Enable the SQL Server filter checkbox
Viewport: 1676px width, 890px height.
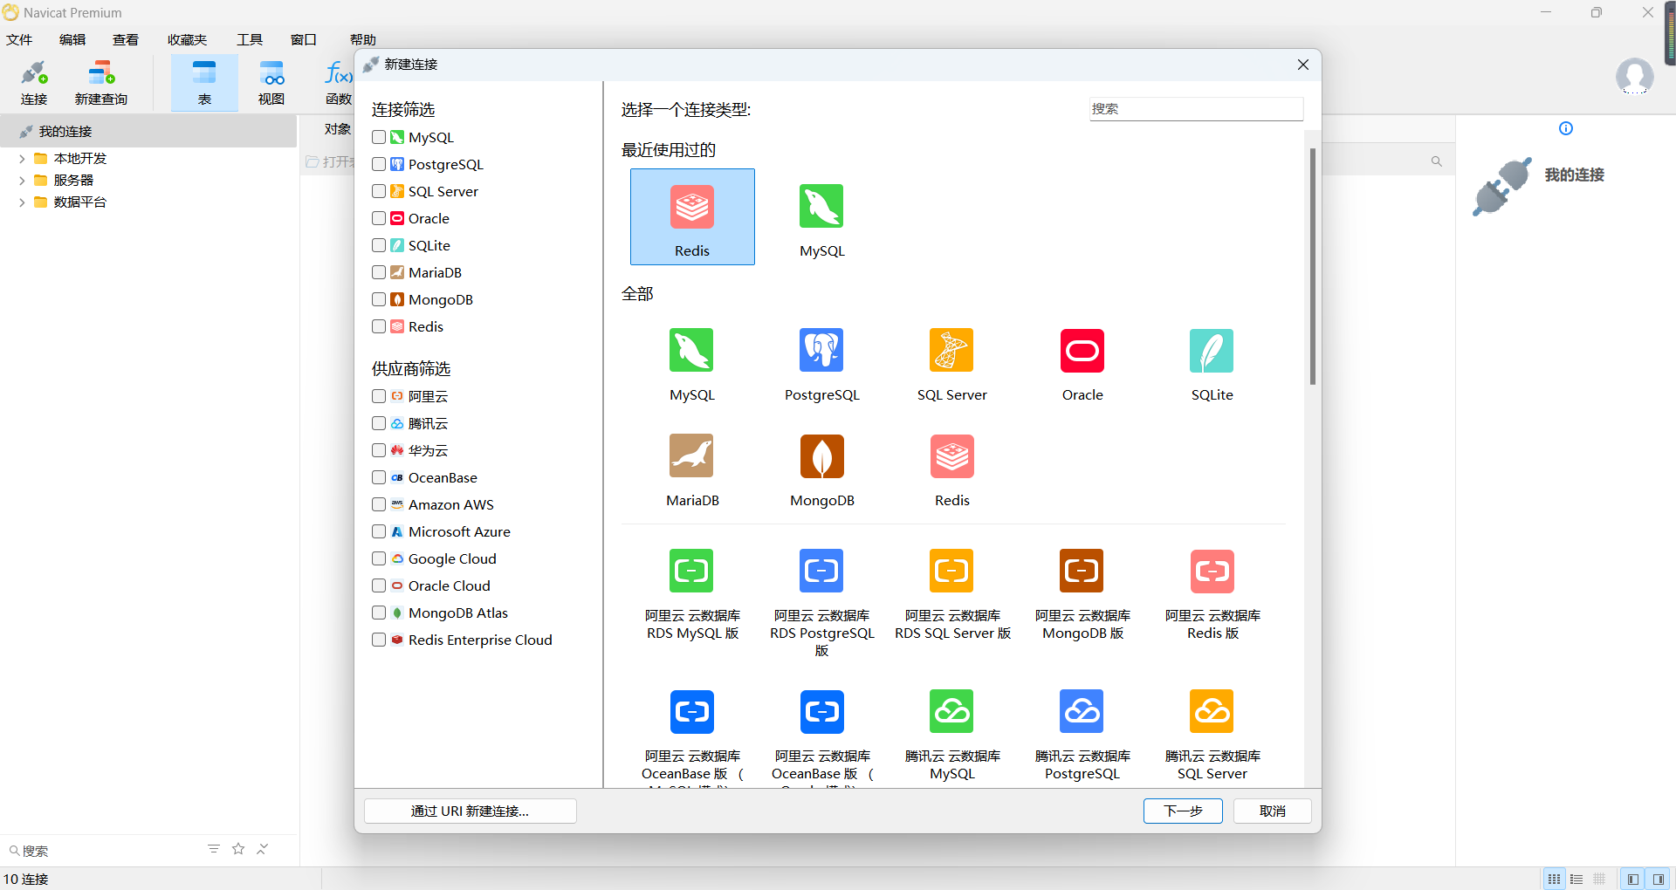click(379, 191)
